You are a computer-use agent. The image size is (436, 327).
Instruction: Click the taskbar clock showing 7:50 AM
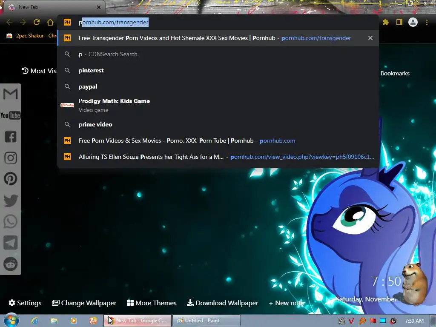point(414,321)
